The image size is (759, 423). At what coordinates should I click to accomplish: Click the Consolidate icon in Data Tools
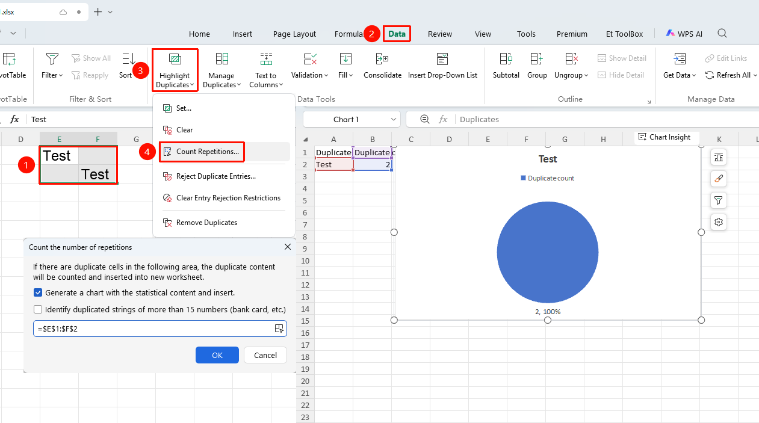click(x=382, y=58)
